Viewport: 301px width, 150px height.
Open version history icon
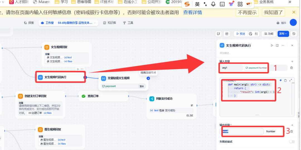[294, 34]
